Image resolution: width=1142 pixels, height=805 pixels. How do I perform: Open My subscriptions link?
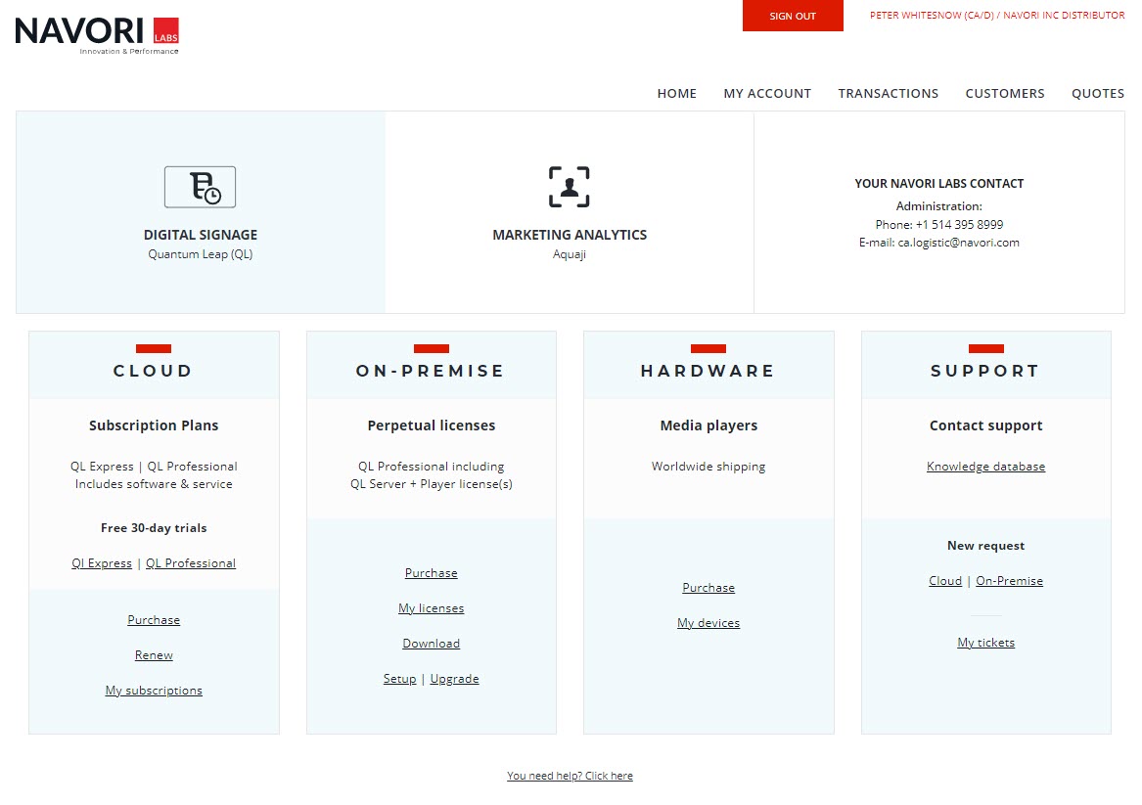pyautogui.click(x=154, y=691)
